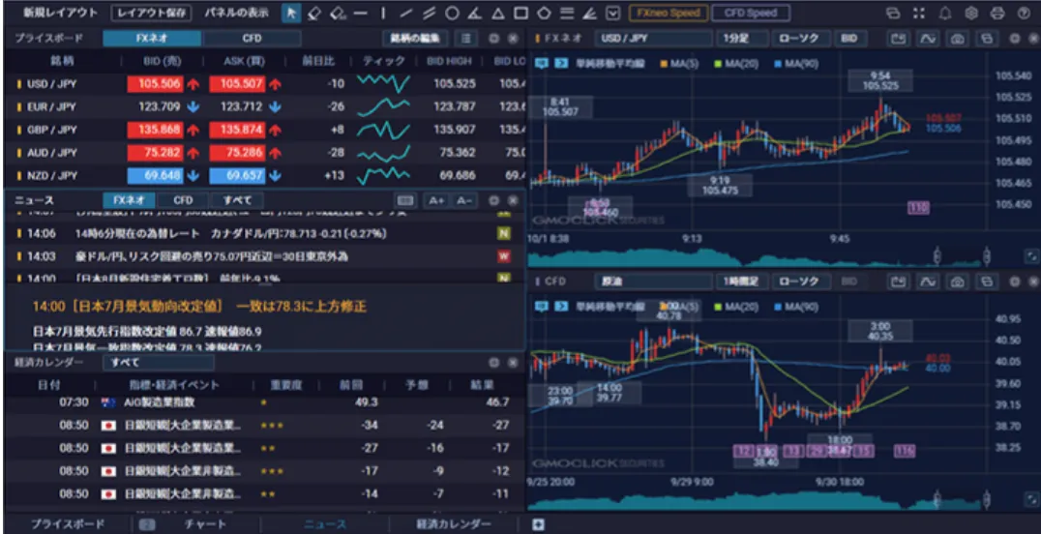Toggle BID price mode on USD/JPY chart

click(x=848, y=39)
